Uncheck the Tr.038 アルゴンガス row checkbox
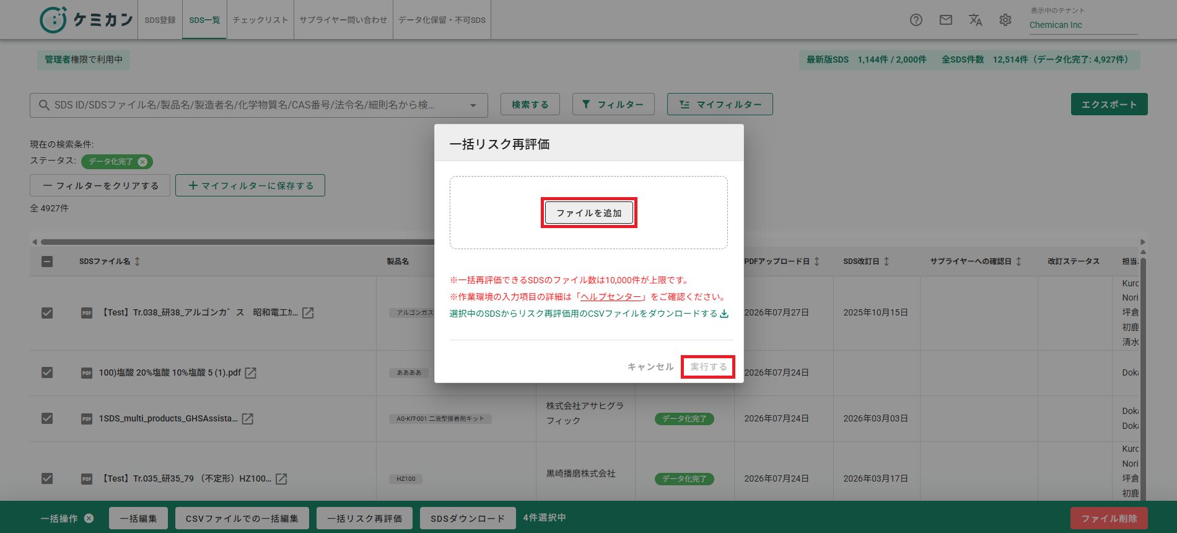Image resolution: width=1177 pixels, height=533 pixels. point(47,313)
